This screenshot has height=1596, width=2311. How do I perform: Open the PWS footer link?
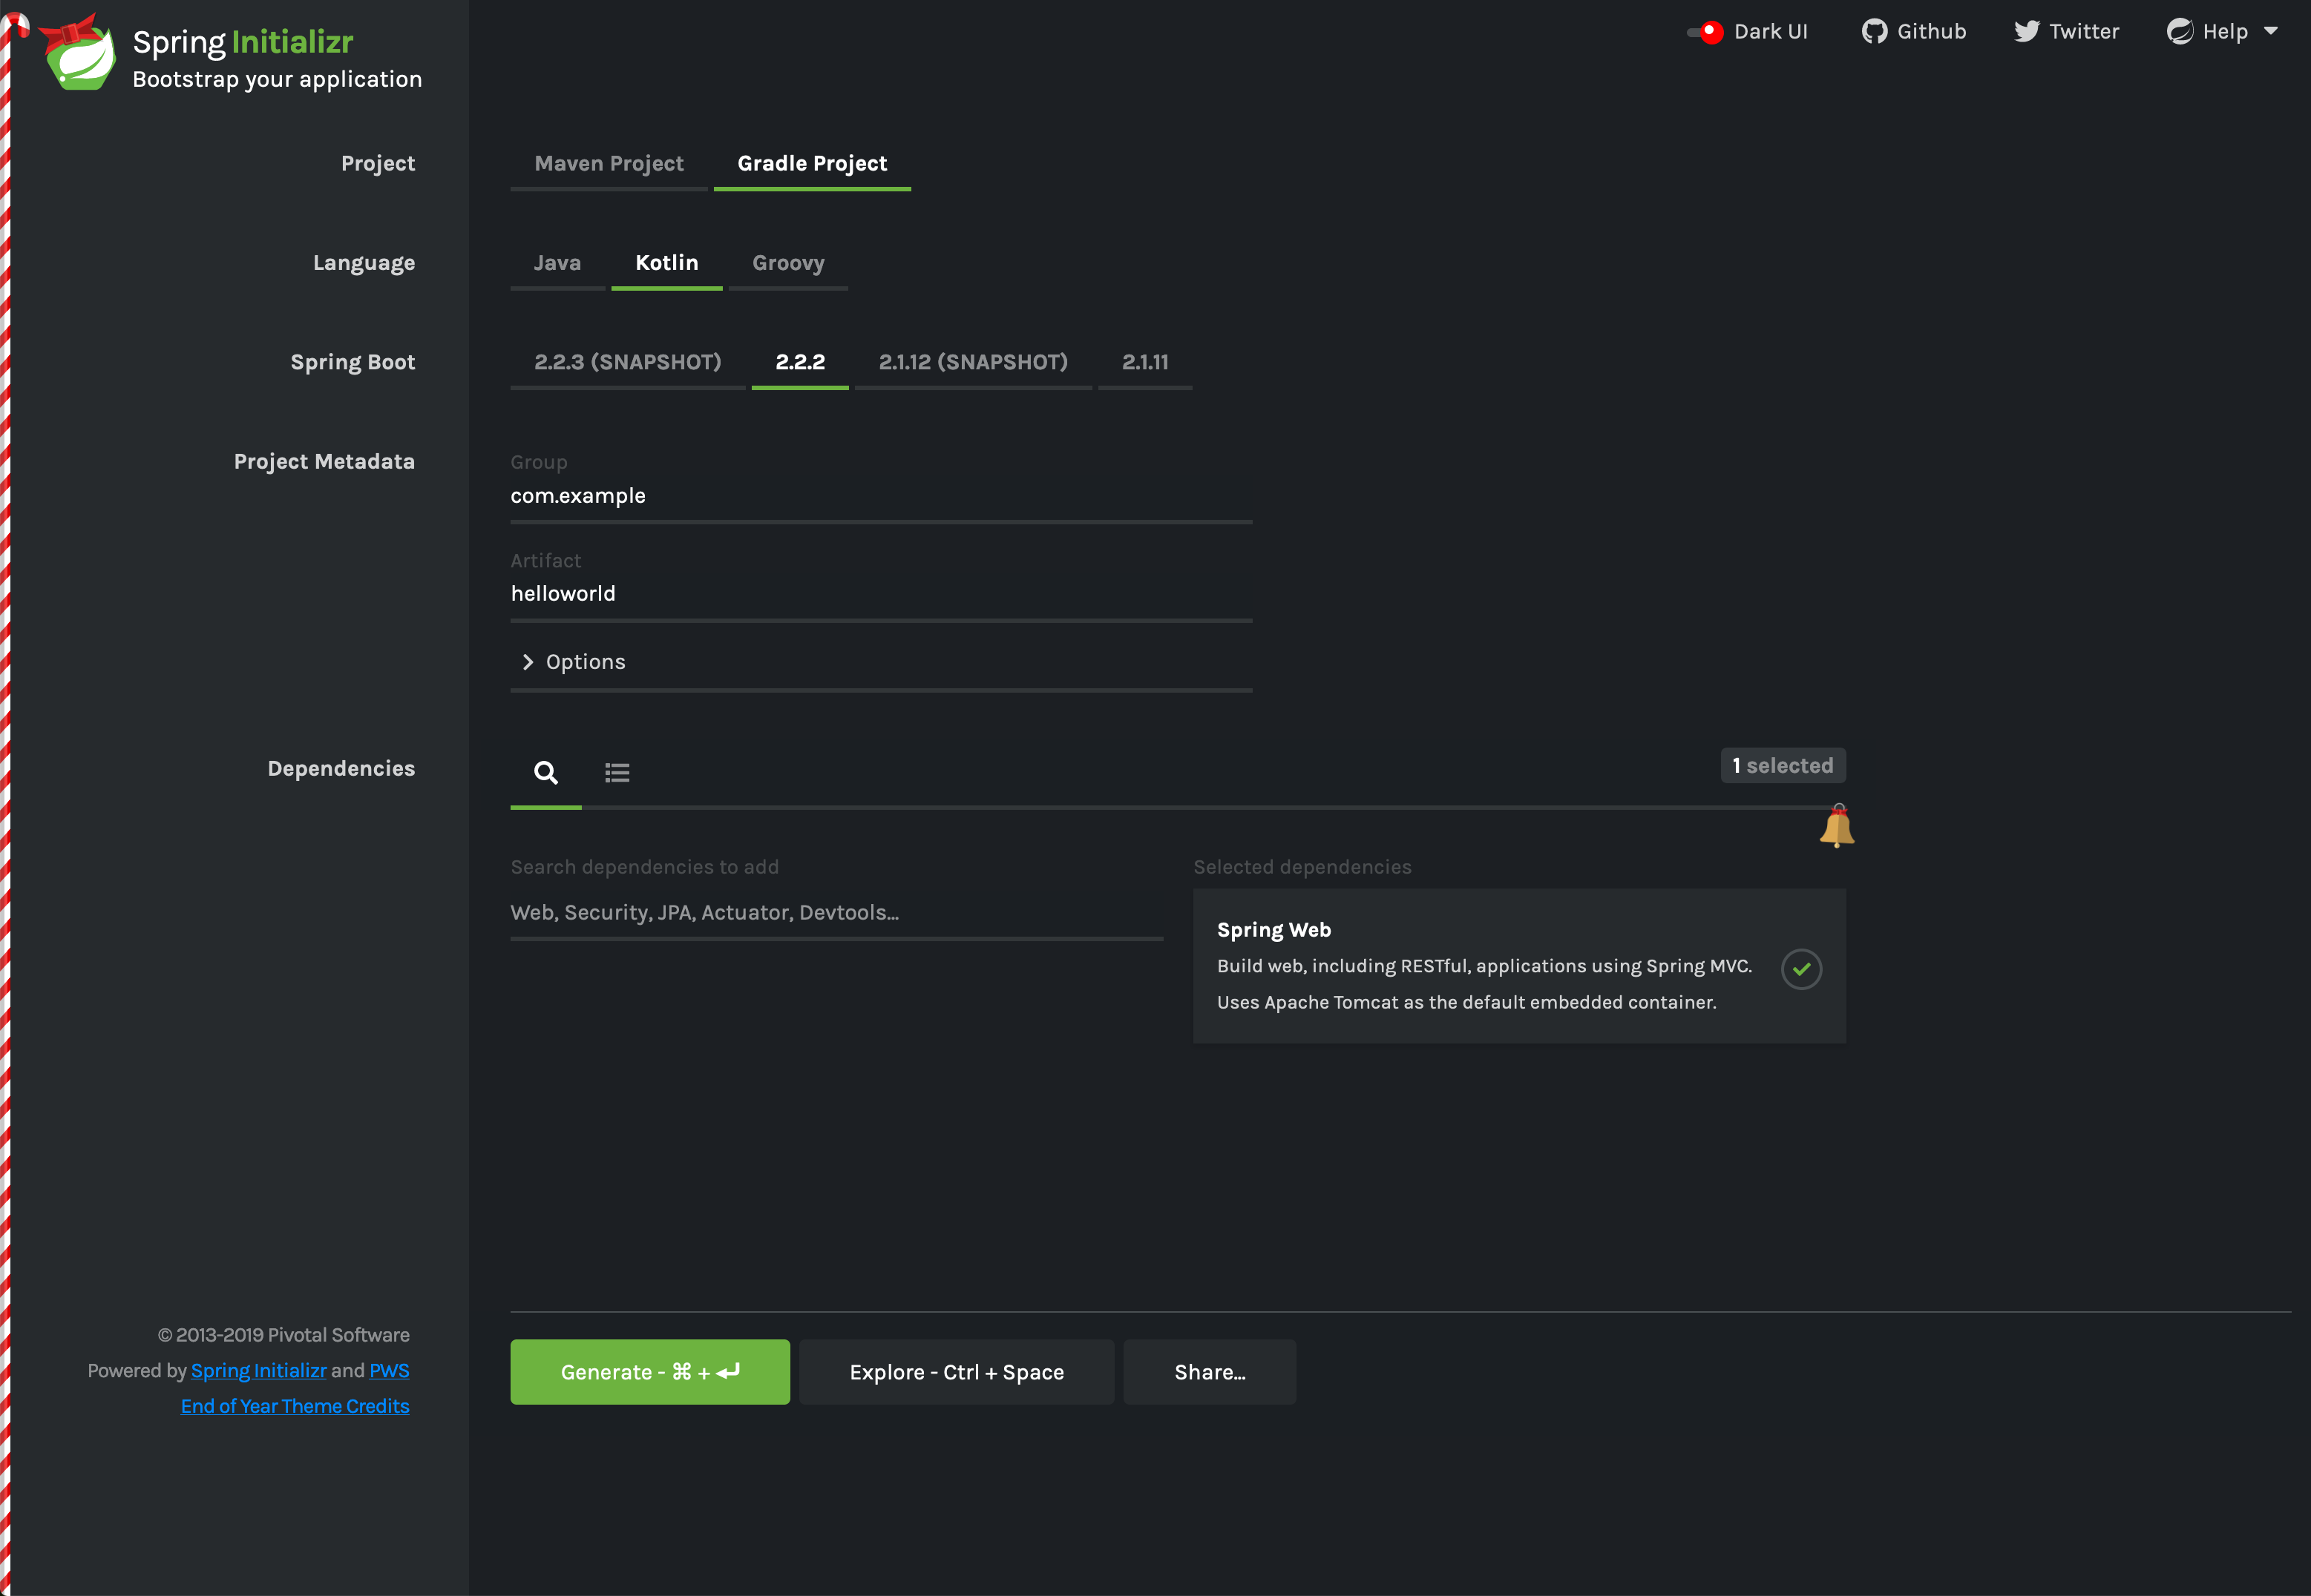coord(389,1371)
